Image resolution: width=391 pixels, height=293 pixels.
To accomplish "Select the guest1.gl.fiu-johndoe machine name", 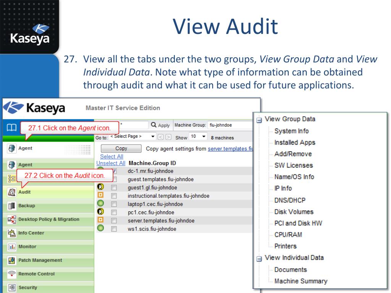I will [152, 188].
